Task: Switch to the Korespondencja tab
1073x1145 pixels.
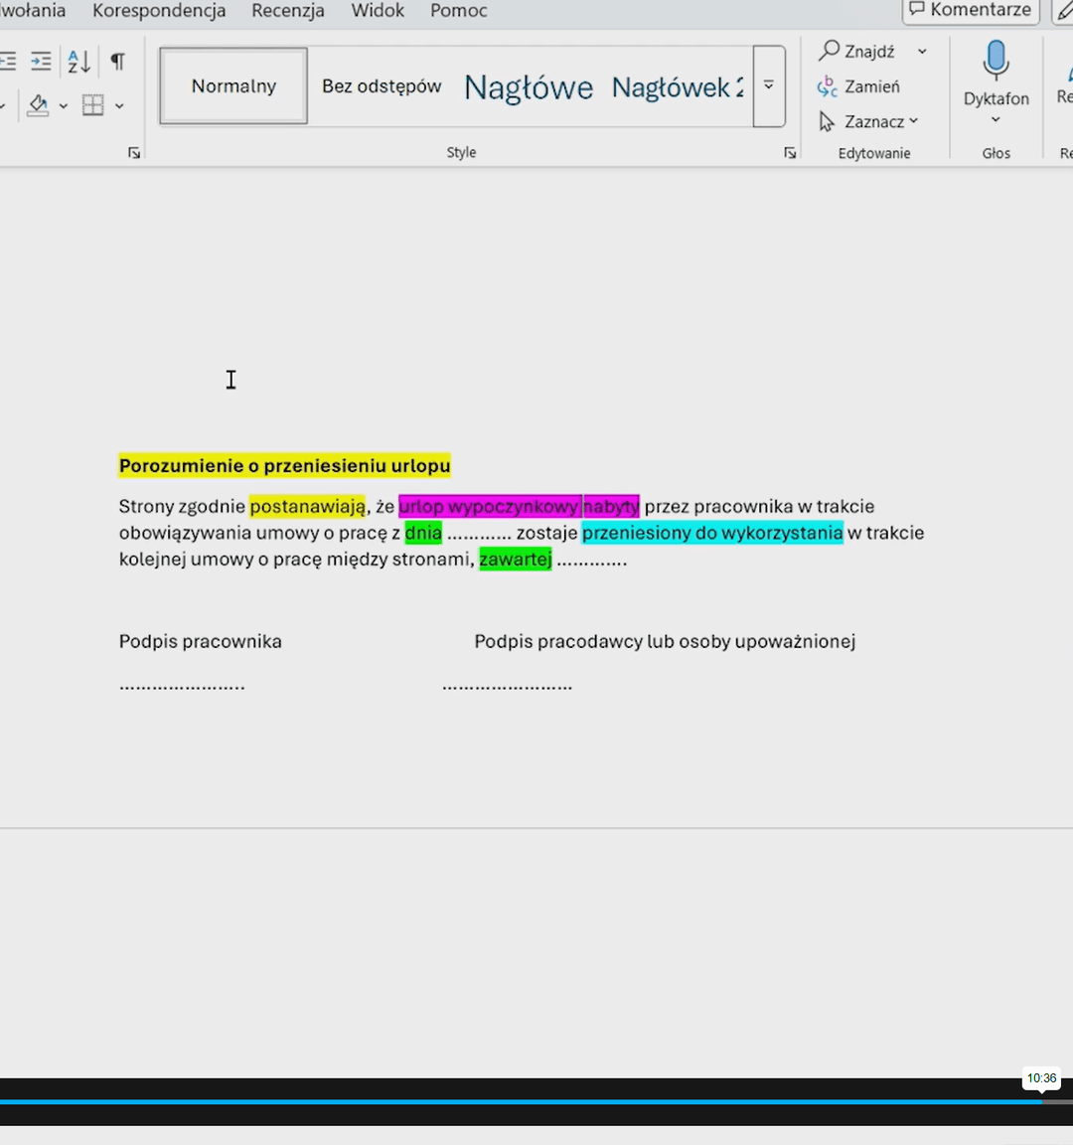Action: [159, 11]
